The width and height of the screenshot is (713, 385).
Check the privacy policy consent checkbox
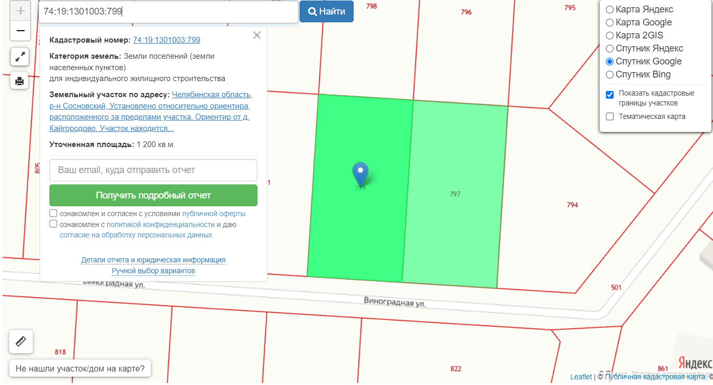pyautogui.click(x=53, y=224)
